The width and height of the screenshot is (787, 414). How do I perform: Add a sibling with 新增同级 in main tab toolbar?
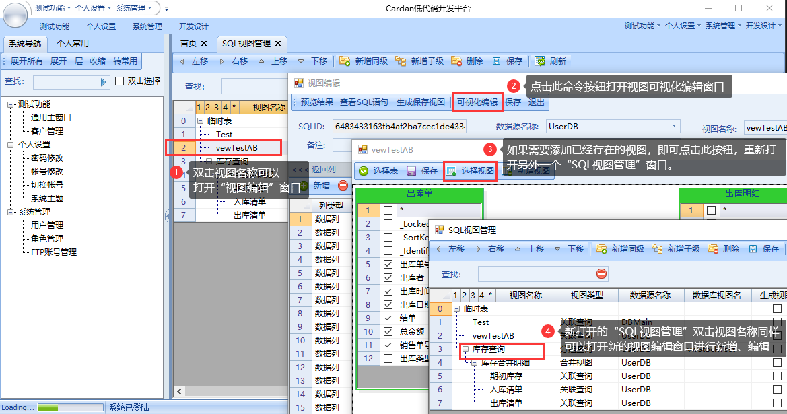coord(364,61)
